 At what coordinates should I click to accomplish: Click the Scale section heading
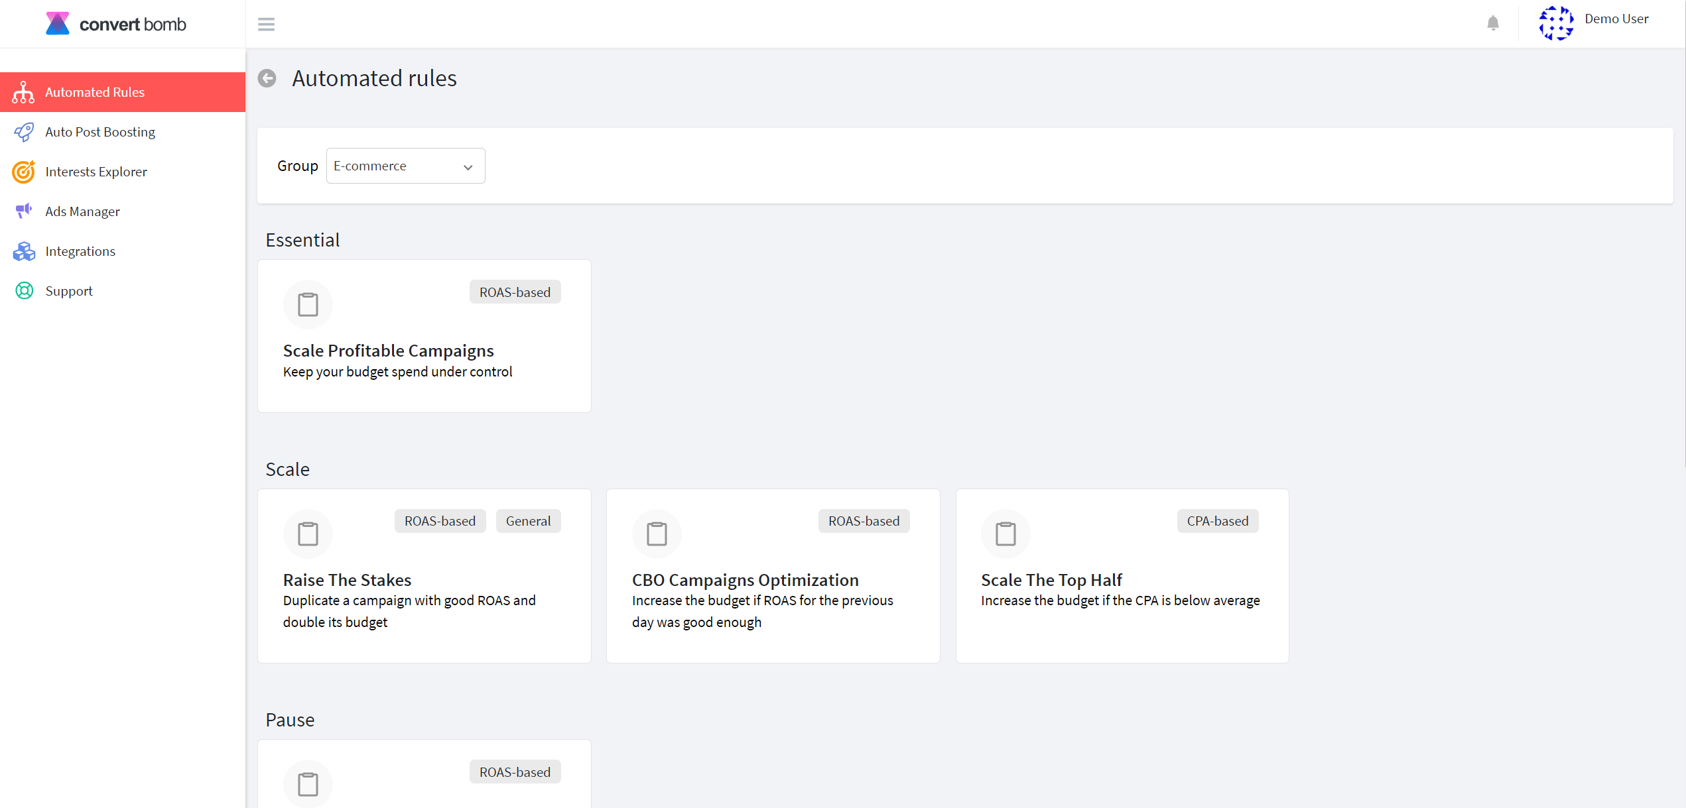[287, 469]
